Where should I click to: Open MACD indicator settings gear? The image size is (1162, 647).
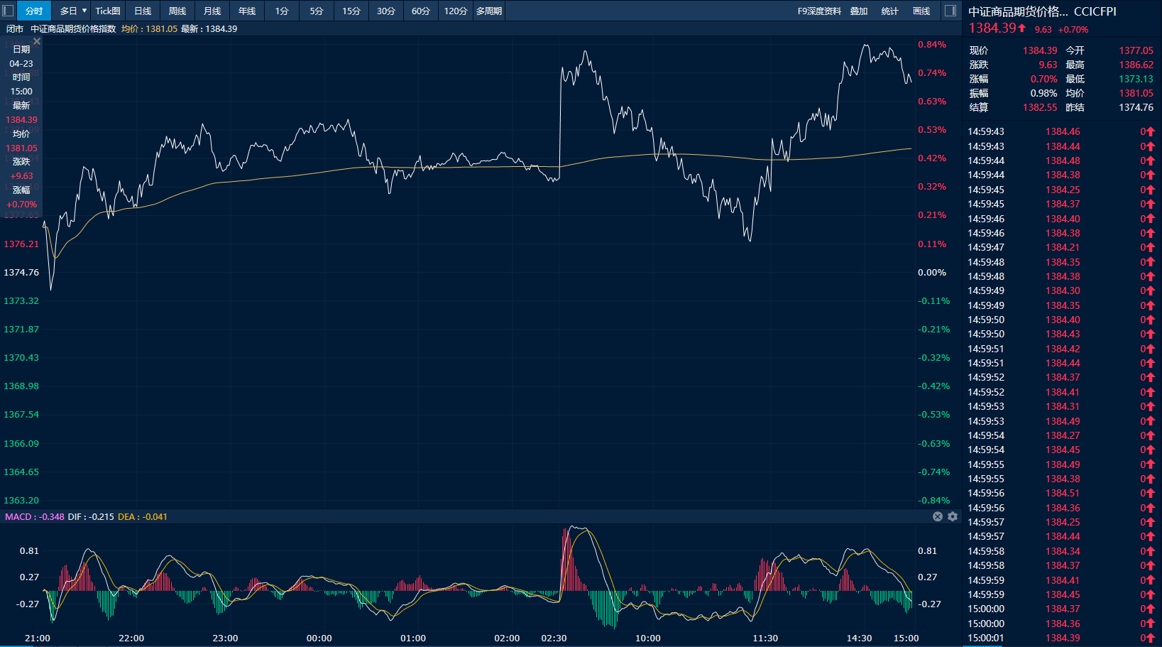point(953,516)
